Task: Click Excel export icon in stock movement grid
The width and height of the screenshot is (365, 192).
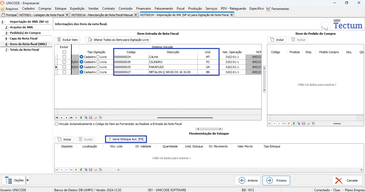Action: [x=81, y=170]
